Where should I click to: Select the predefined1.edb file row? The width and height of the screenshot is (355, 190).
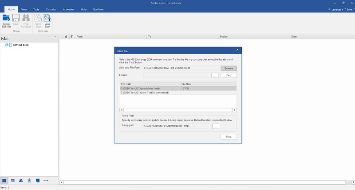click(178, 88)
